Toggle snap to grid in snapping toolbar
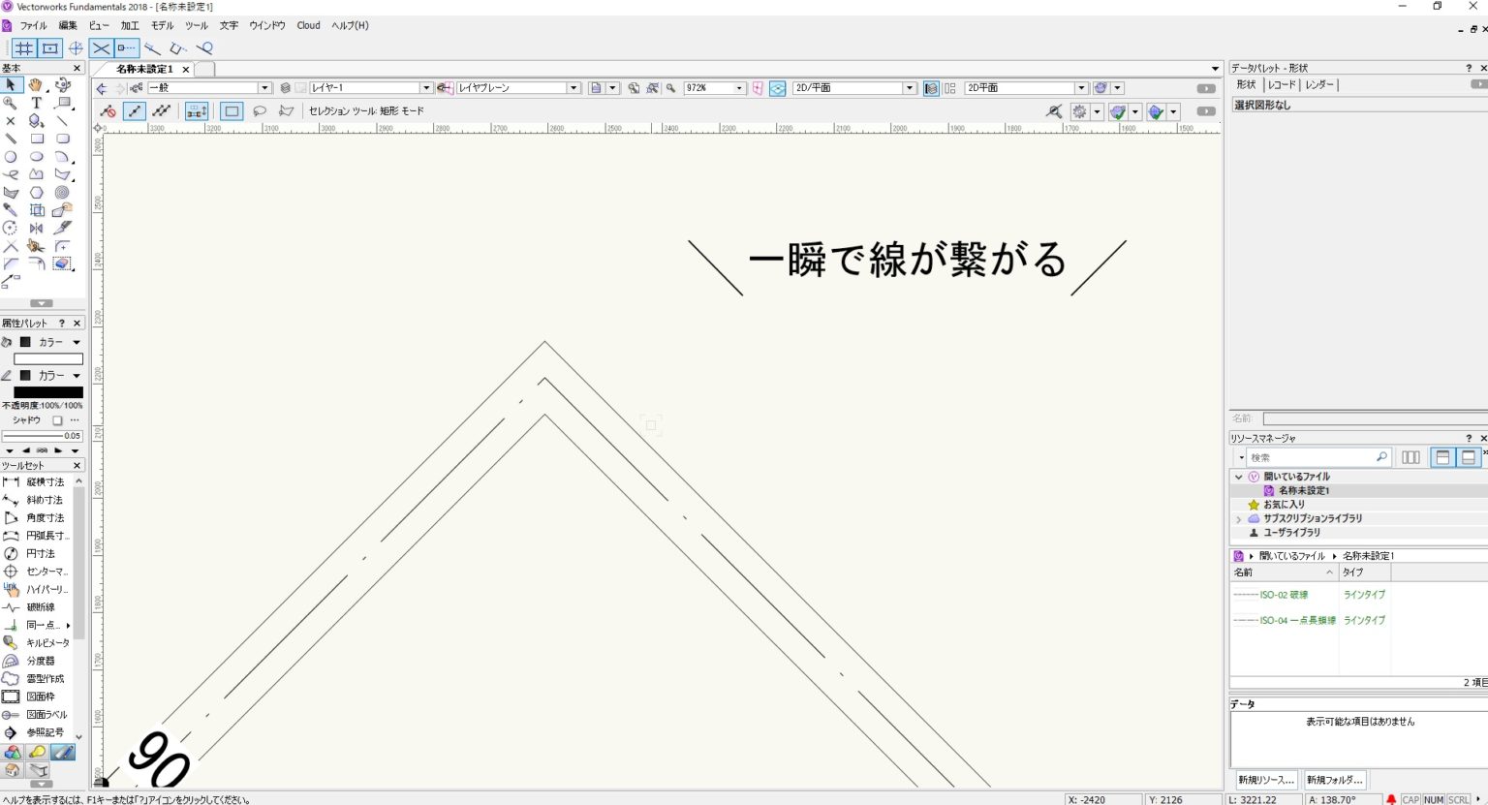This screenshot has width=1488, height=805. coord(24,48)
